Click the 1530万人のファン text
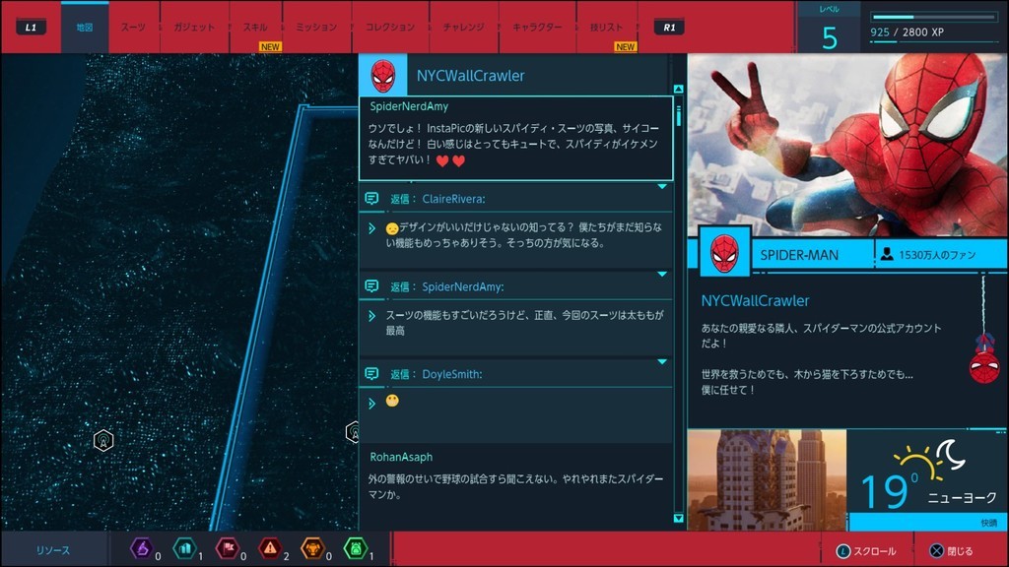 point(937,255)
